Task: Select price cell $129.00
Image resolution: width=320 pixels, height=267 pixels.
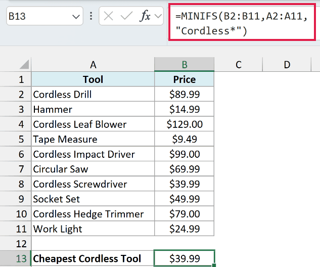Action: tap(185, 124)
